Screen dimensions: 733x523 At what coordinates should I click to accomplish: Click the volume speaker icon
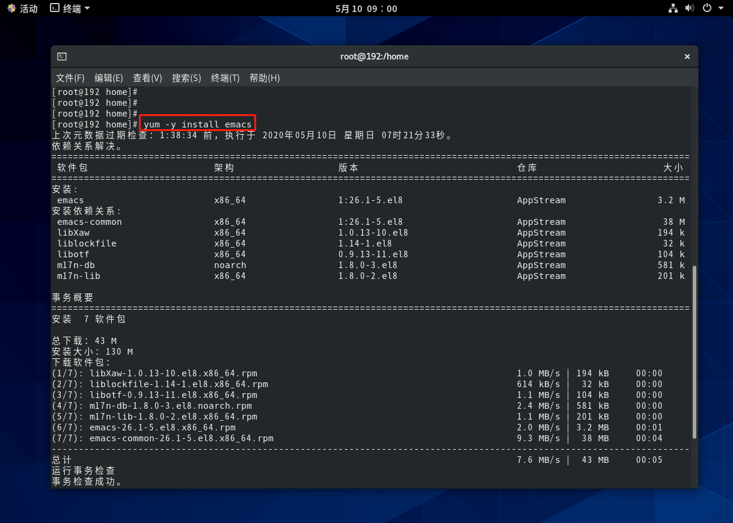689,8
